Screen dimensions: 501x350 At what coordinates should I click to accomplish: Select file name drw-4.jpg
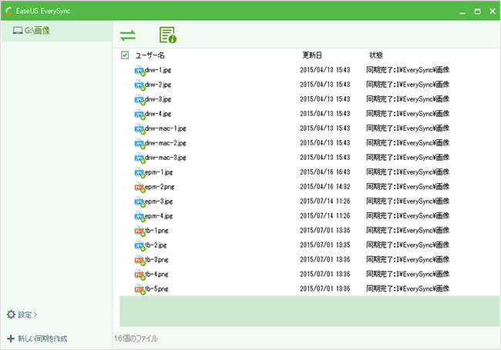(158, 114)
